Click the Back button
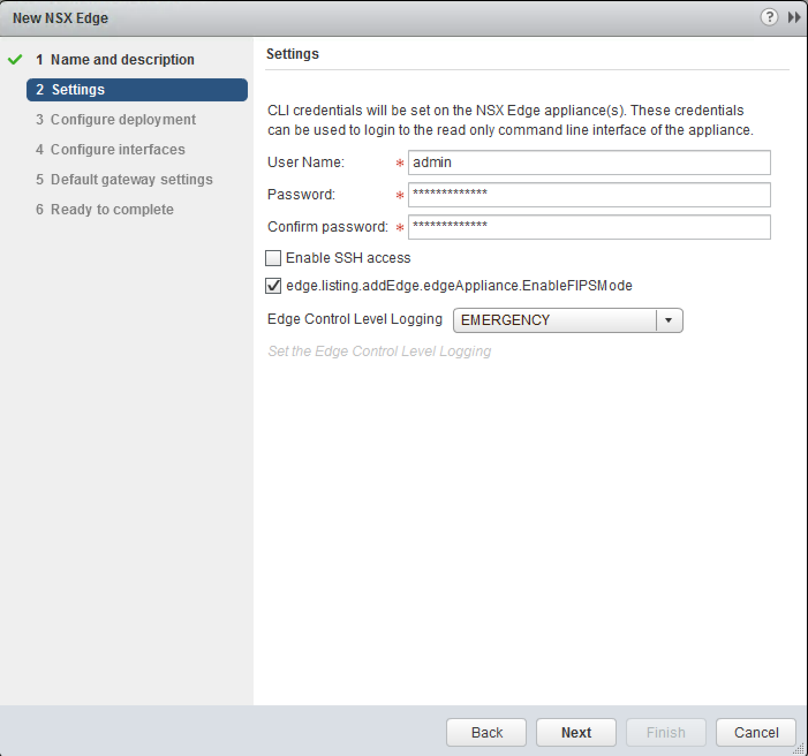This screenshot has height=756, width=808. click(x=486, y=732)
